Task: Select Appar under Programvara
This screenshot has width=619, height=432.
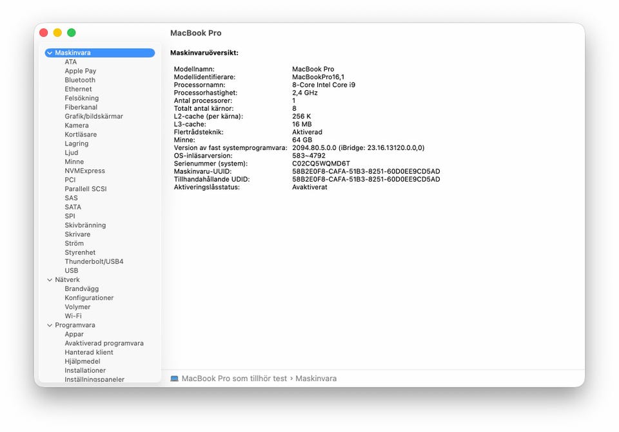Action: pos(74,334)
